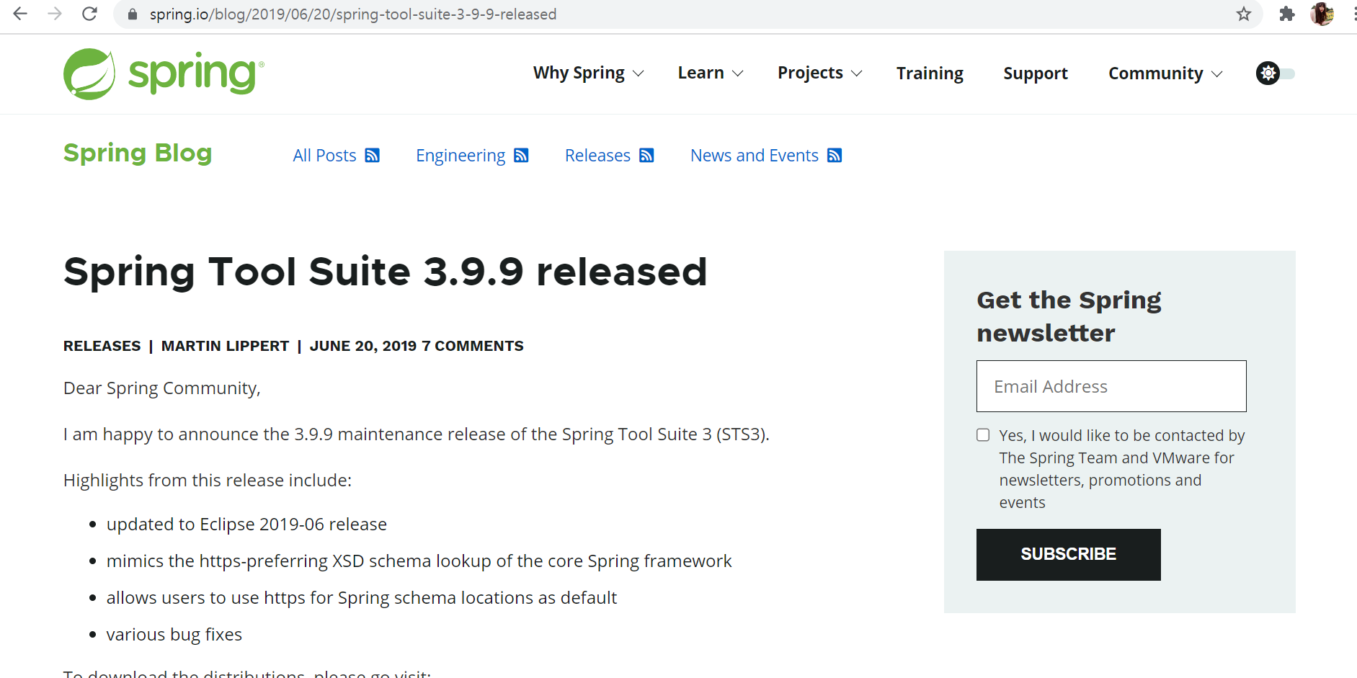Viewport: 1357px width, 678px height.
Task: Open the Chrome profile avatar
Action: 1322,14
